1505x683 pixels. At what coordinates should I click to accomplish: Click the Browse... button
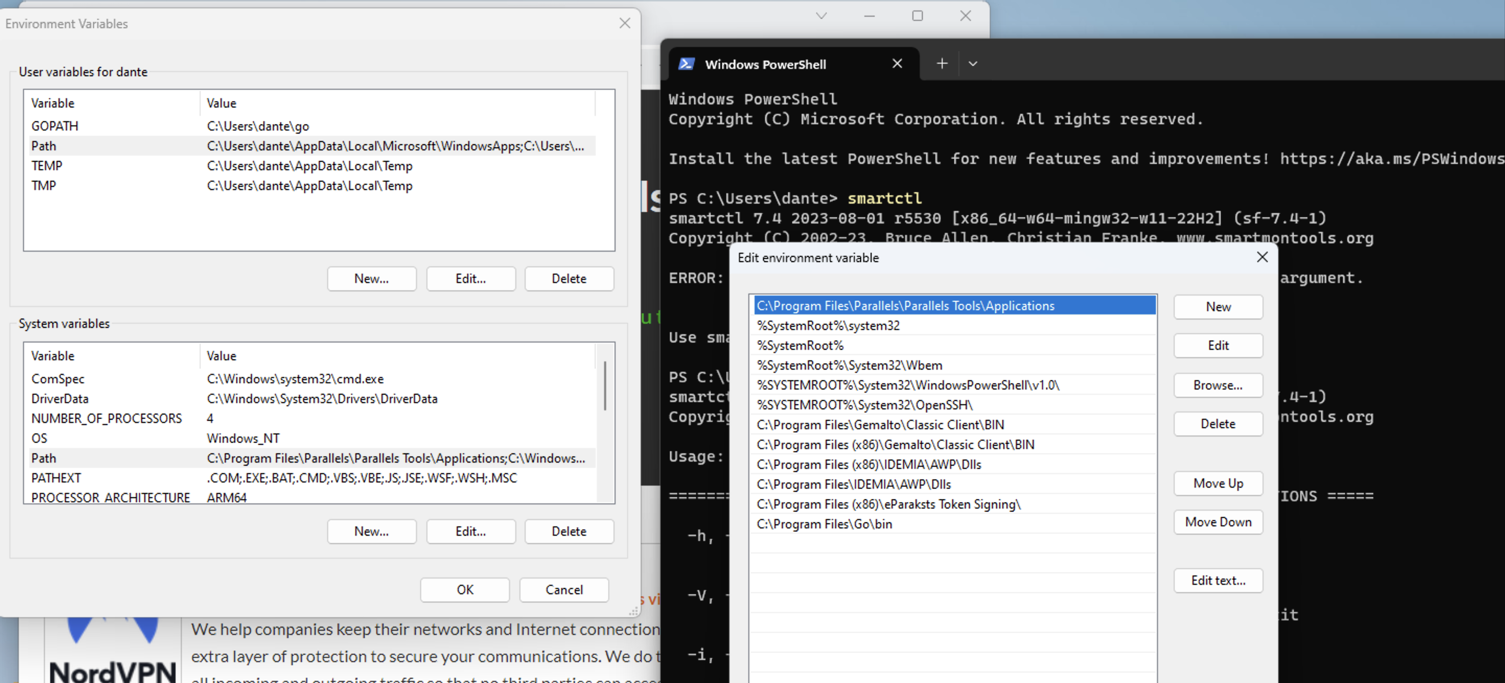(x=1218, y=385)
